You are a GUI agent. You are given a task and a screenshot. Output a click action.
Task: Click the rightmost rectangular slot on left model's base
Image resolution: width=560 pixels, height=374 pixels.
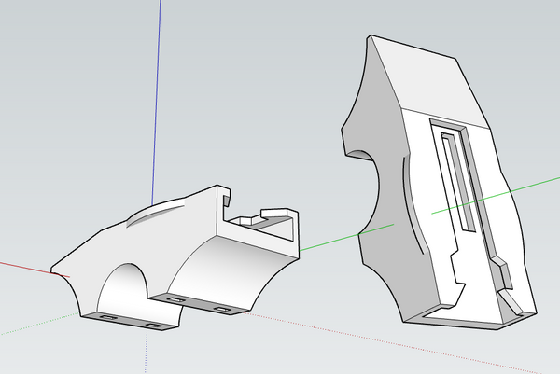221,307
